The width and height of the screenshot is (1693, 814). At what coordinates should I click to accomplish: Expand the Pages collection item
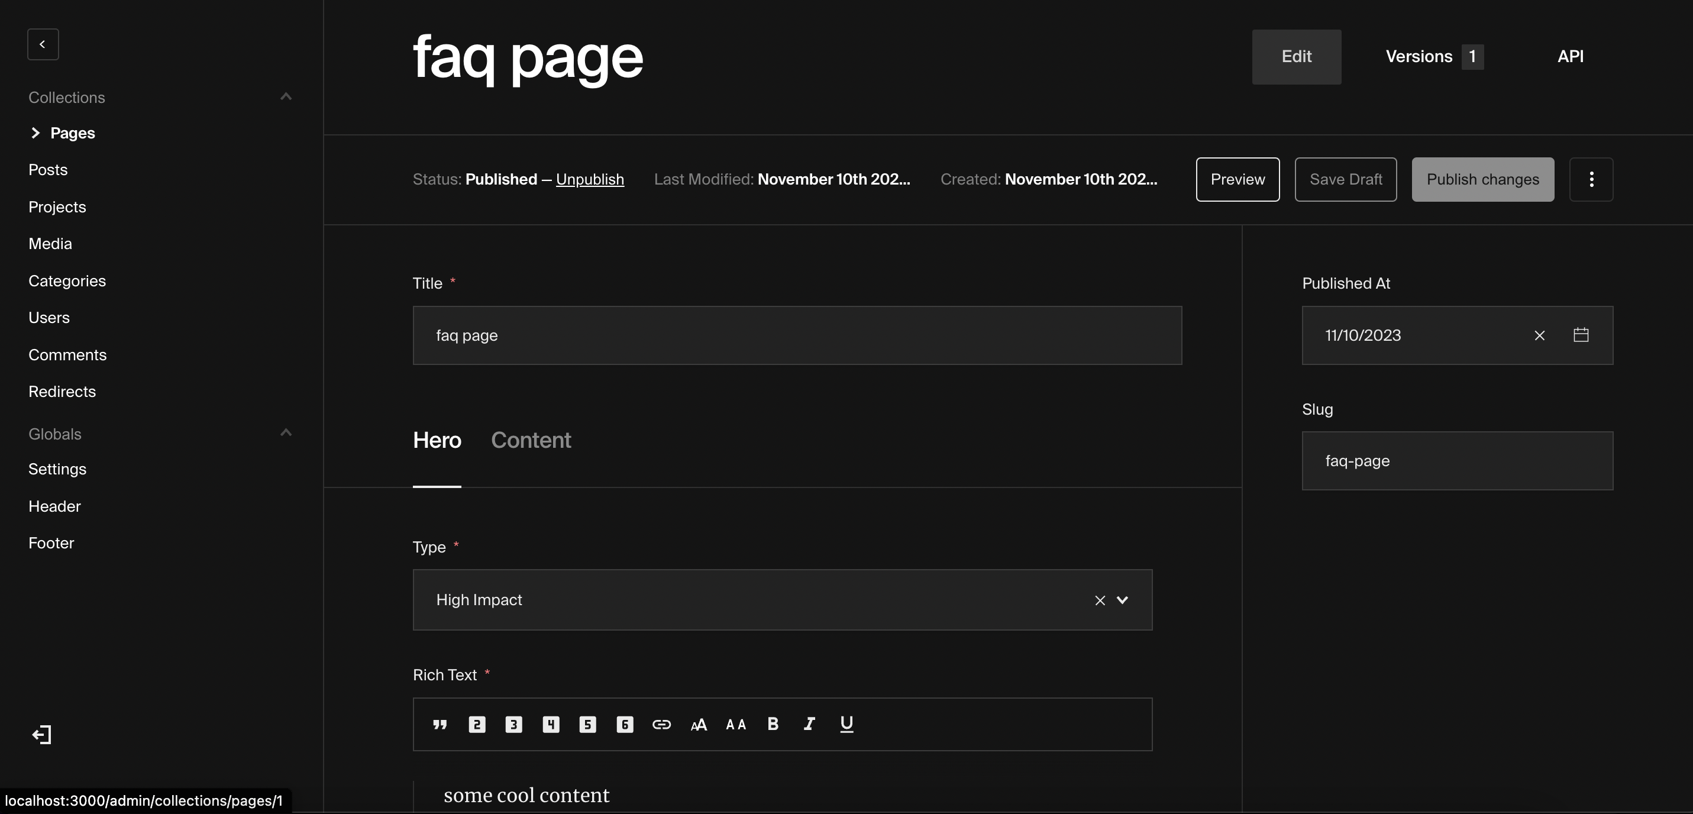pyautogui.click(x=35, y=132)
